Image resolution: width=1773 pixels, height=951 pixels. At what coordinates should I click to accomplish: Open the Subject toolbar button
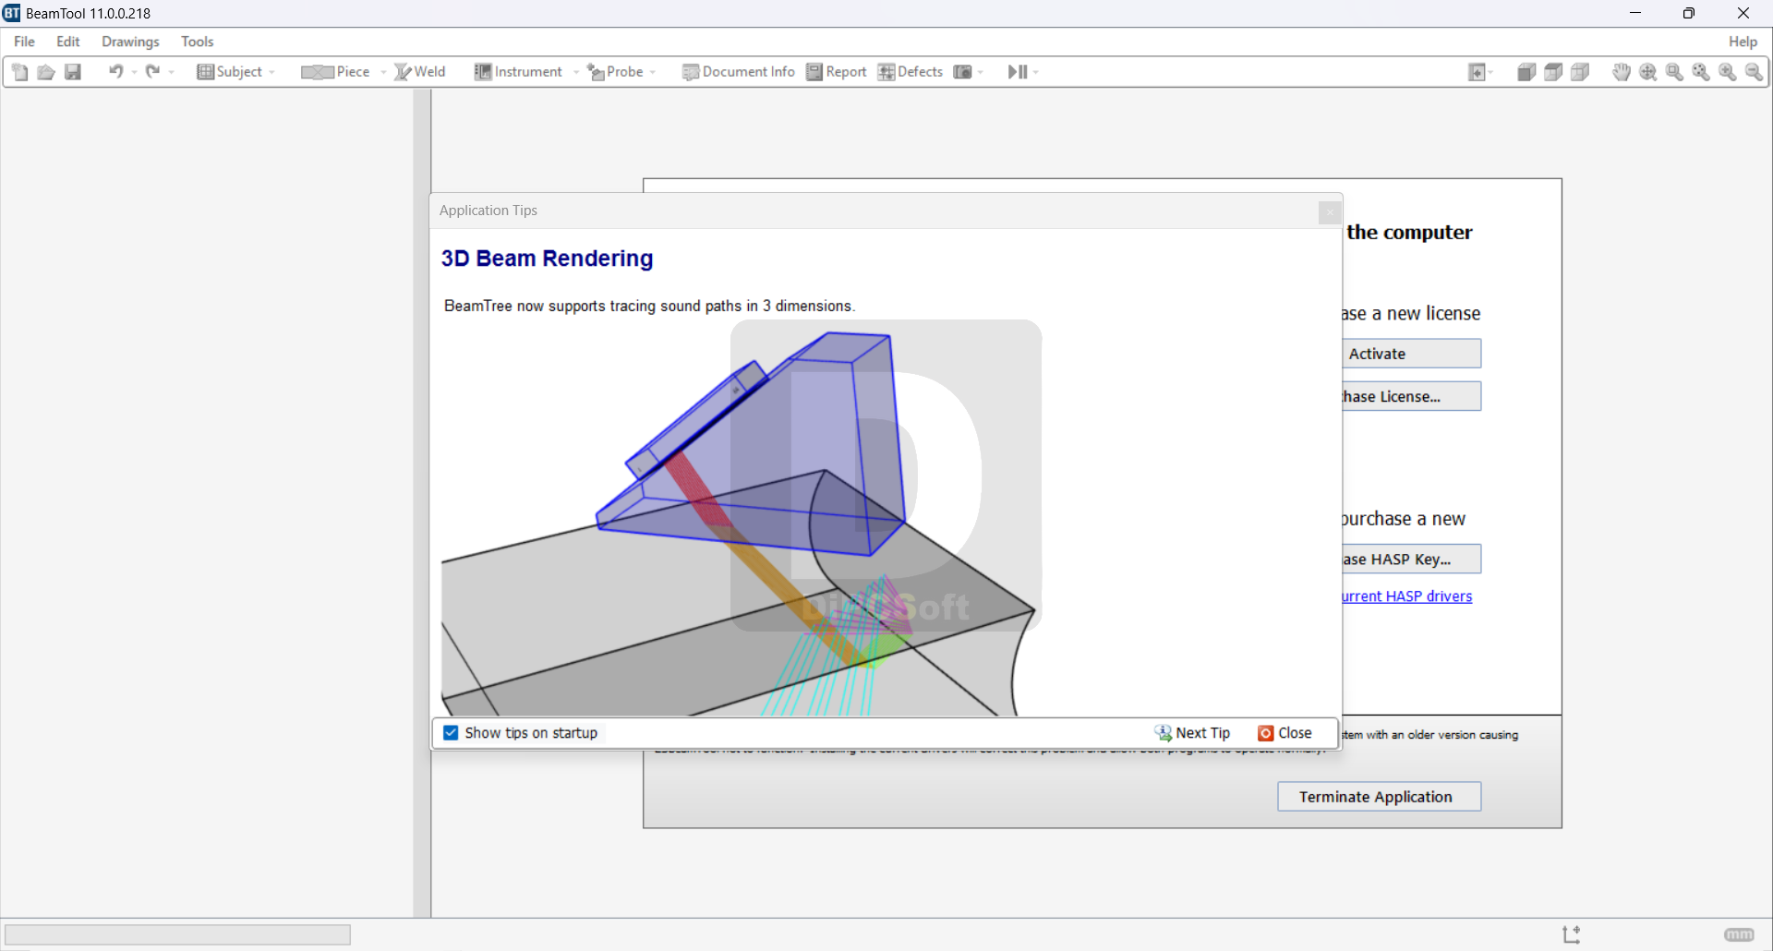(230, 72)
